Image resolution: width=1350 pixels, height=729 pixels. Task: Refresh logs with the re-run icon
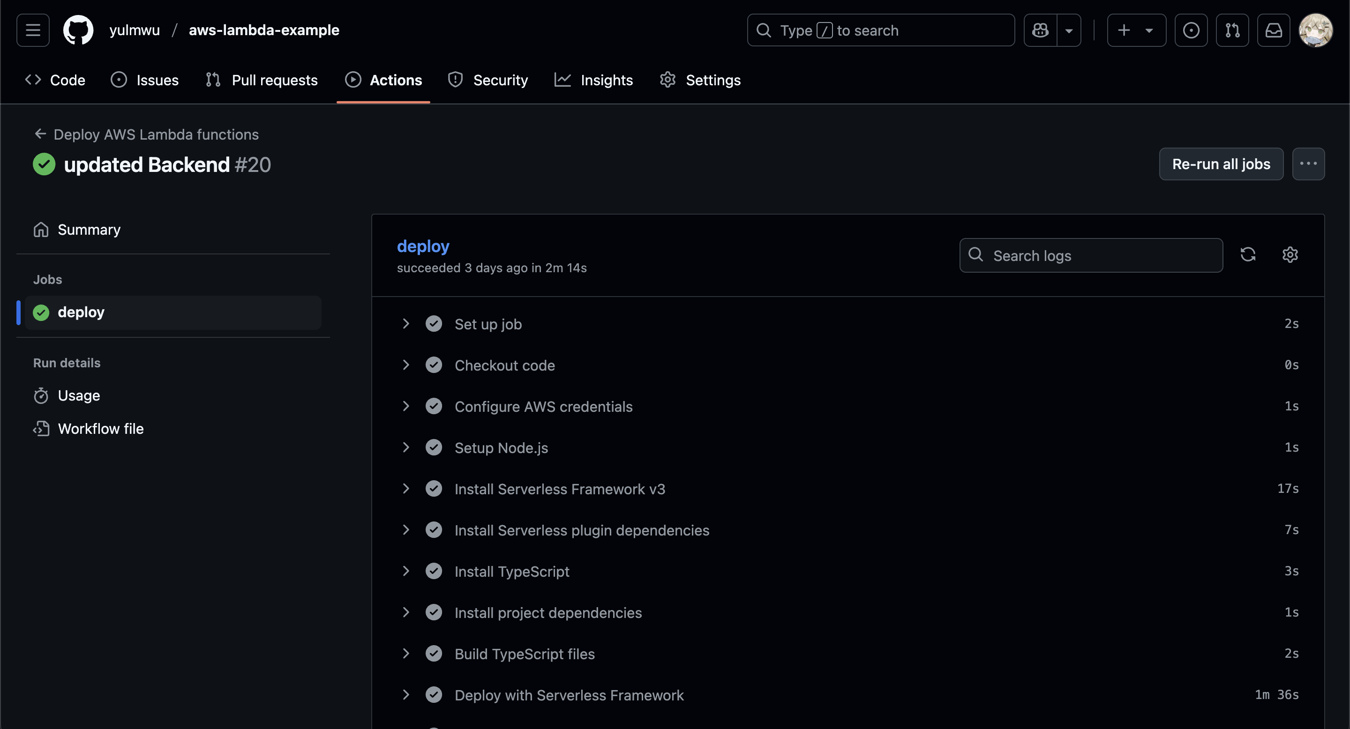tap(1248, 255)
